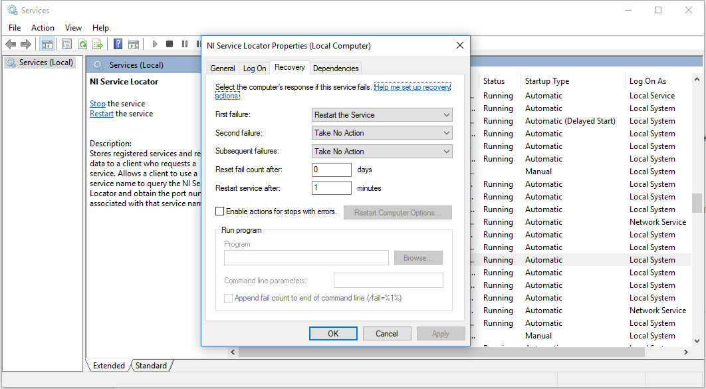Open Help via the blue question-mark icon
Screen dimensions: 706x389
[118, 44]
